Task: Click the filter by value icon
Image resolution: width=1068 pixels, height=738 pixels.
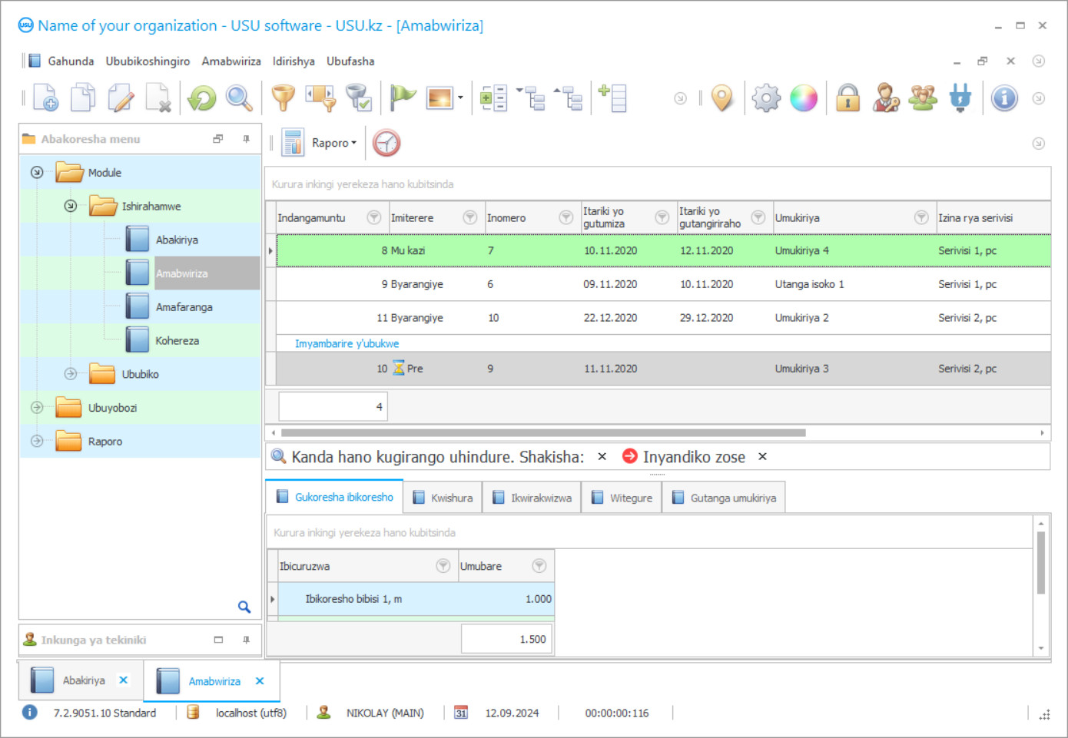Action: coord(321,98)
